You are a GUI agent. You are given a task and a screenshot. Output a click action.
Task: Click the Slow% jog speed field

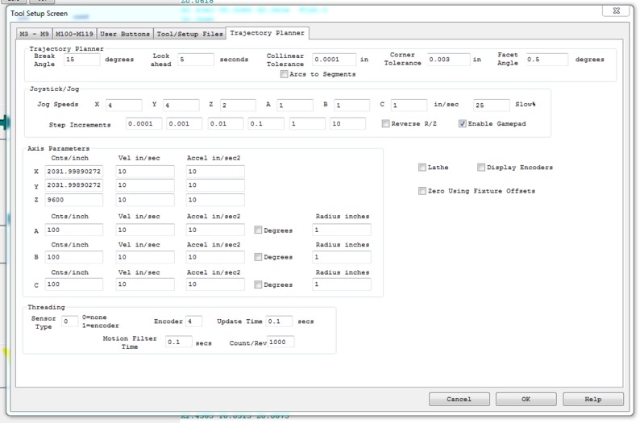(x=491, y=105)
